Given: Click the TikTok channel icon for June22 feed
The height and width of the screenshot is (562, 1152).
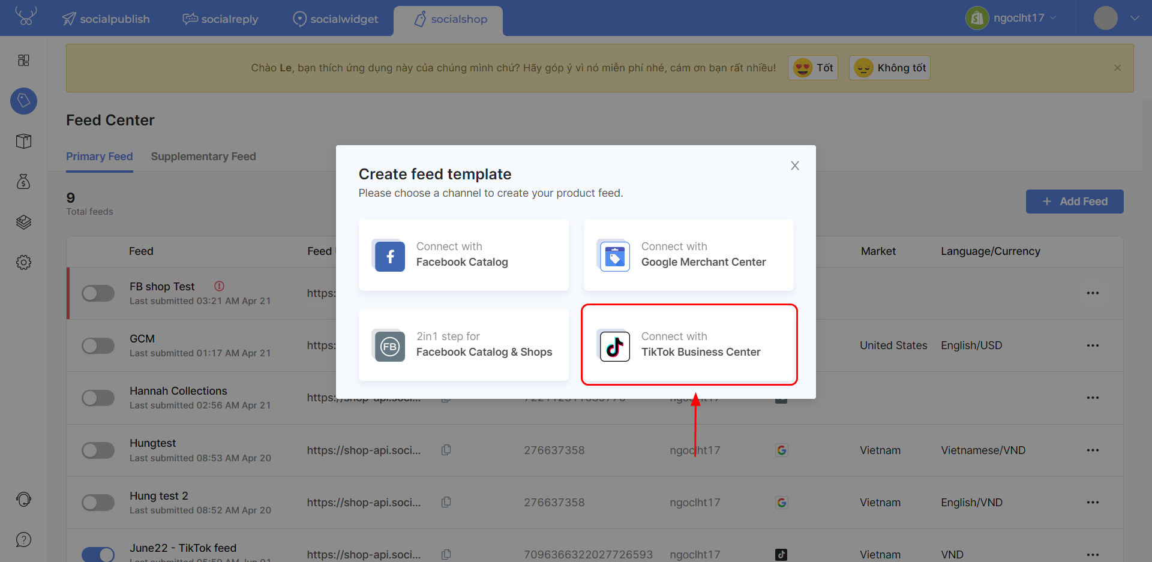Looking at the screenshot, I should [781, 554].
